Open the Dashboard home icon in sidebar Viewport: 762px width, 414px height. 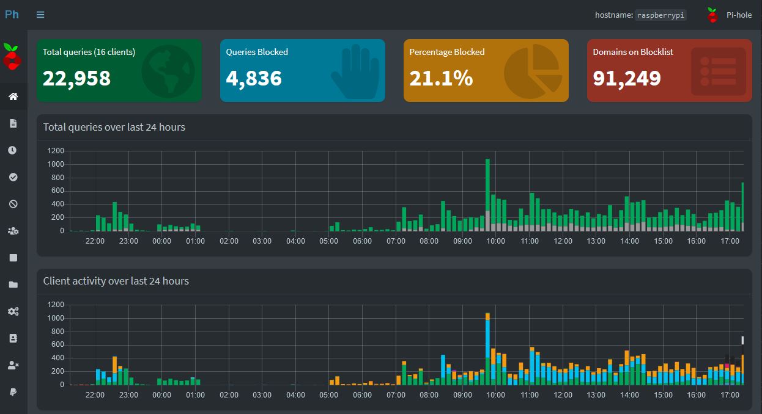(13, 96)
